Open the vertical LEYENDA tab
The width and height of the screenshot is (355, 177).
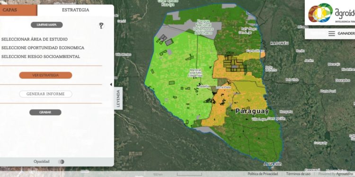[118, 98]
